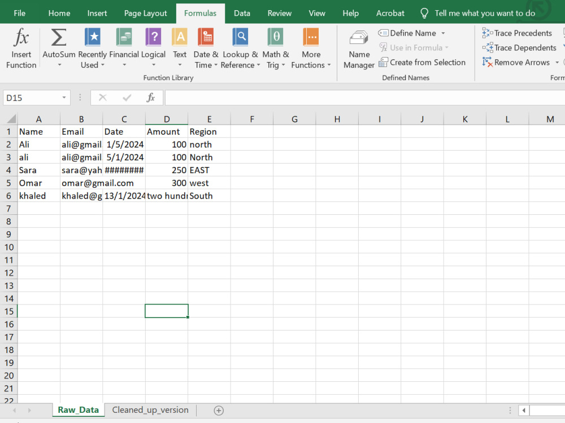Expand the Text functions dropdown arrow
The width and height of the screenshot is (565, 423).
click(x=180, y=65)
